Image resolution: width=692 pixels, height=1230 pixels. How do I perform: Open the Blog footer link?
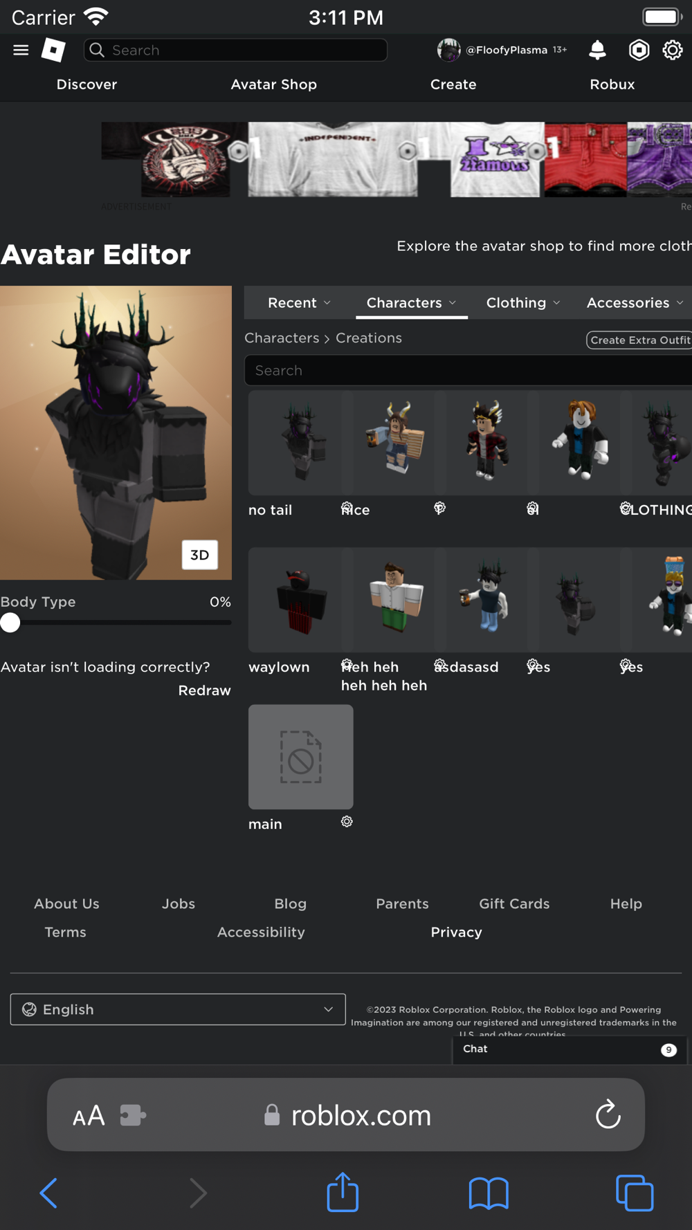tap(290, 903)
